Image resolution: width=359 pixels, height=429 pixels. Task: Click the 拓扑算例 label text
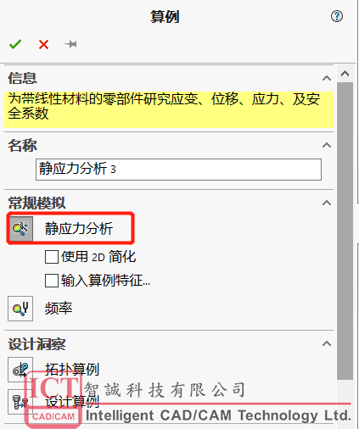click(x=72, y=369)
